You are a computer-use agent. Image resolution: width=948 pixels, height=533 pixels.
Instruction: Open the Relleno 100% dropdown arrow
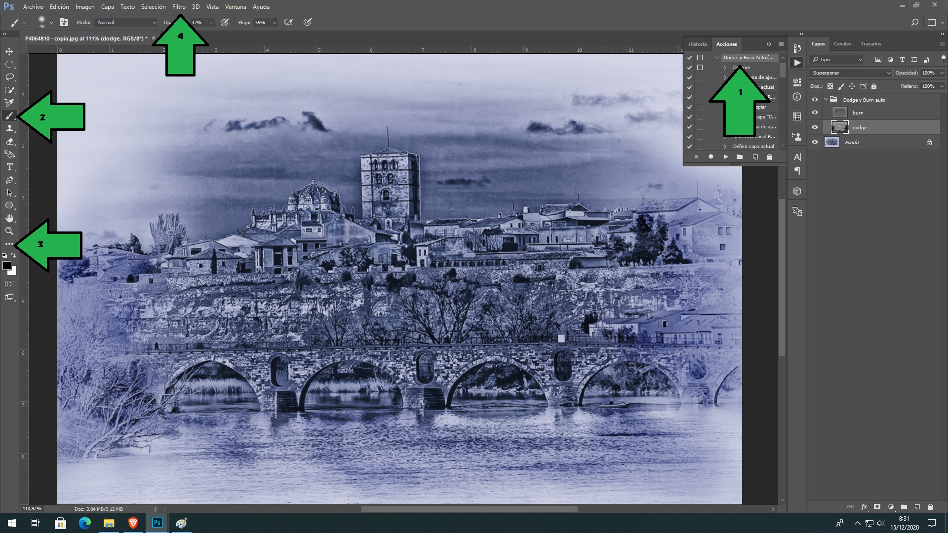[x=942, y=86]
